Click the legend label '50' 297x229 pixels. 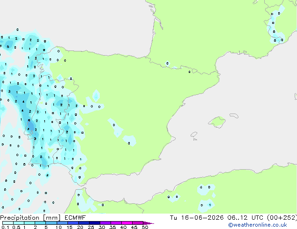(x=145, y=227)
